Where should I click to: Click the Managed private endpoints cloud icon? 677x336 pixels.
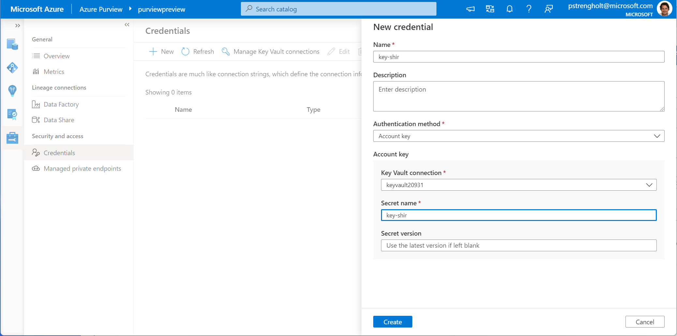36,168
